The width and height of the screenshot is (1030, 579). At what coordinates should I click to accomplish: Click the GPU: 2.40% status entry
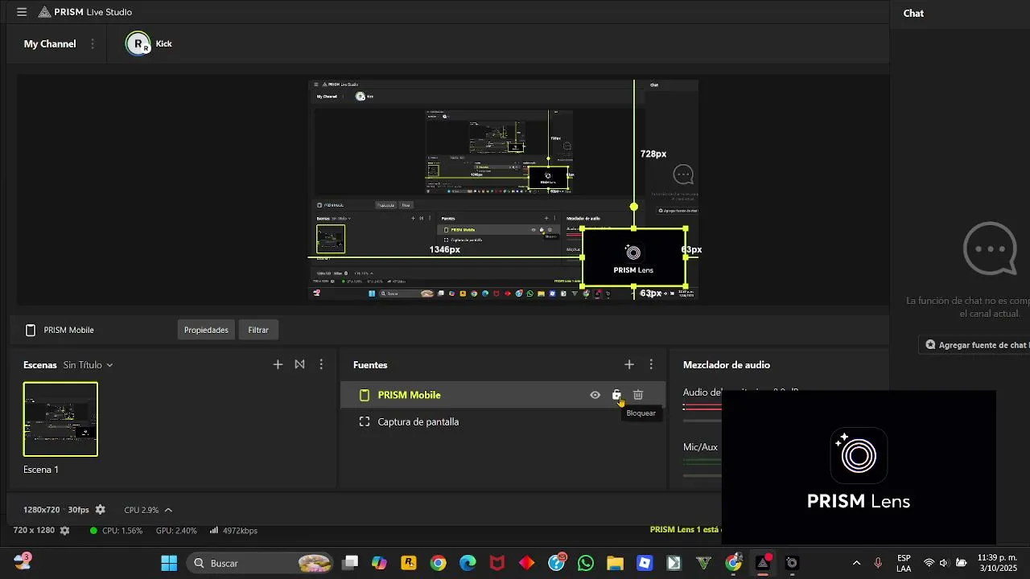[176, 531]
